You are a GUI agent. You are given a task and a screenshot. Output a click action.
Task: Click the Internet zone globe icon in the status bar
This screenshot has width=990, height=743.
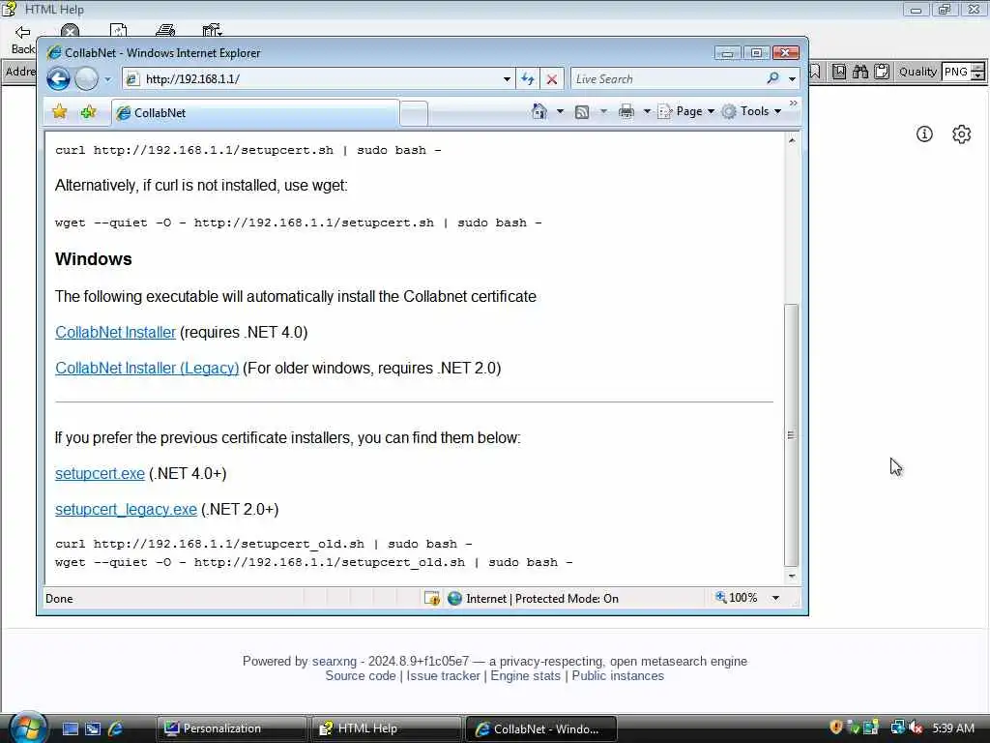454,598
